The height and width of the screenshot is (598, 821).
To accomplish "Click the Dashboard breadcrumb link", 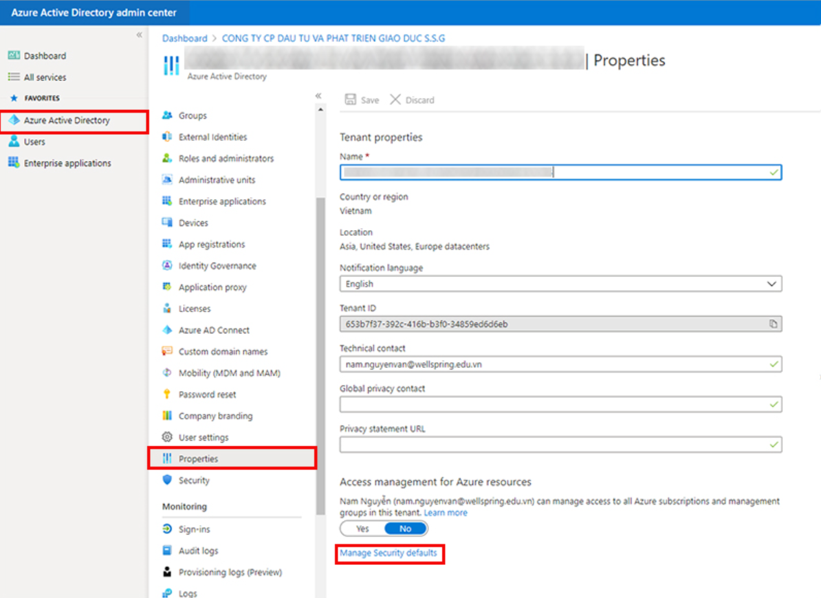I will coord(184,38).
